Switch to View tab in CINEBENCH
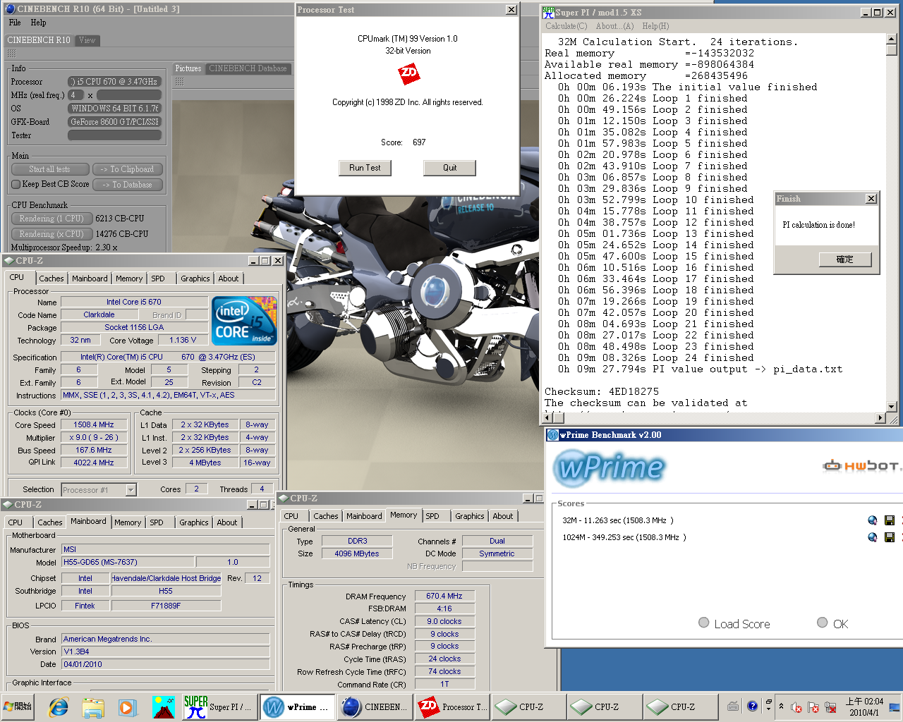903x722 pixels. pos(87,40)
